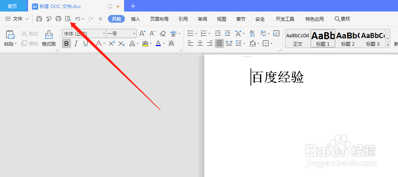Switch to the 审阅 ribbon tab

click(202, 19)
